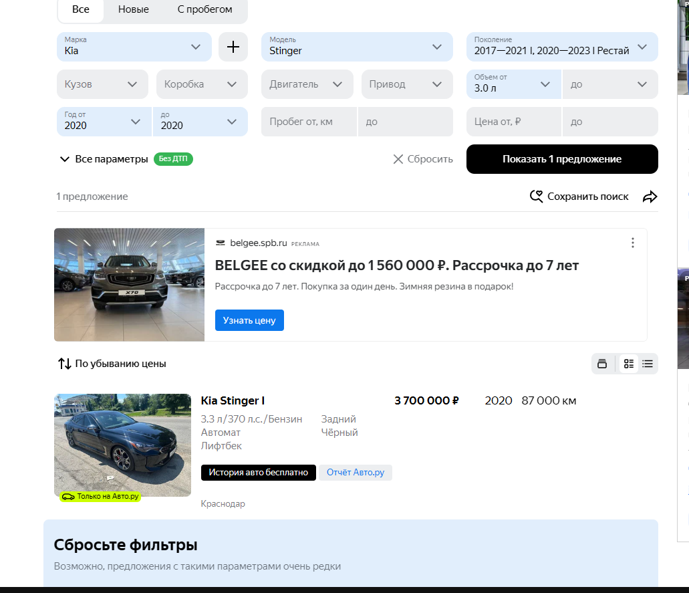Open the belgee.spb.ru link
Image resolution: width=689 pixels, height=593 pixels.
point(259,243)
